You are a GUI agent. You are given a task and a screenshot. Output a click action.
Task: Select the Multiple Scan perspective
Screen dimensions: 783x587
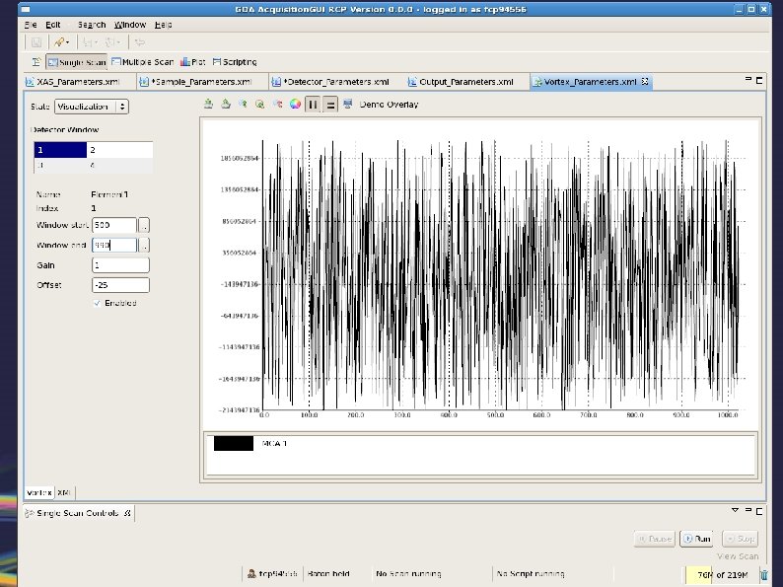tap(143, 61)
